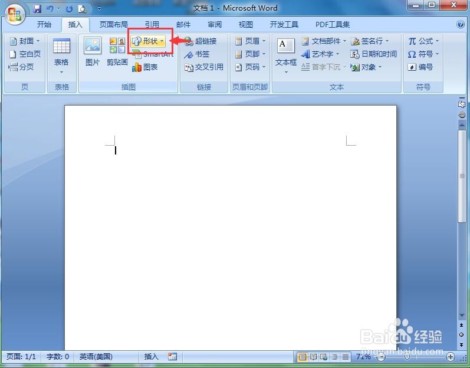
Task: Switch to Full Screen Reading view
Action: (x=313, y=357)
